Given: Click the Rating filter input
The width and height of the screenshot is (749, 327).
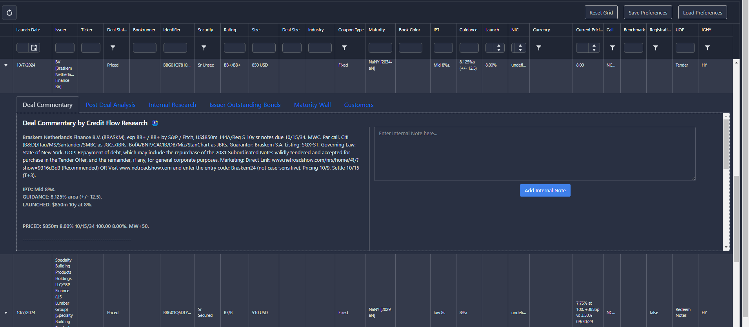Looking at the screenshot, I should pos(235,48).
